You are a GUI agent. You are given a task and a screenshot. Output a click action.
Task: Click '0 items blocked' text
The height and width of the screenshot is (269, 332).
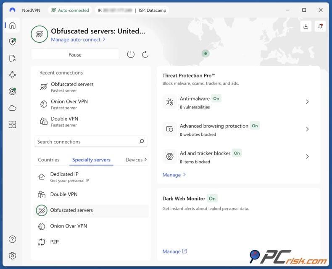coord(195,162)
